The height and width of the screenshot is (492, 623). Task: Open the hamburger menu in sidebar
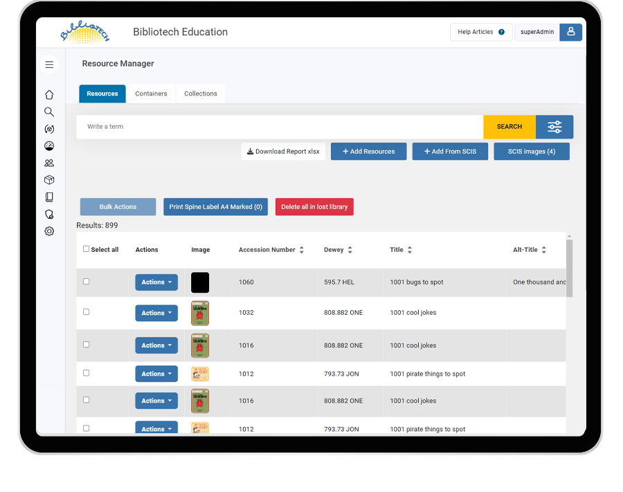[x=49, y=64]
